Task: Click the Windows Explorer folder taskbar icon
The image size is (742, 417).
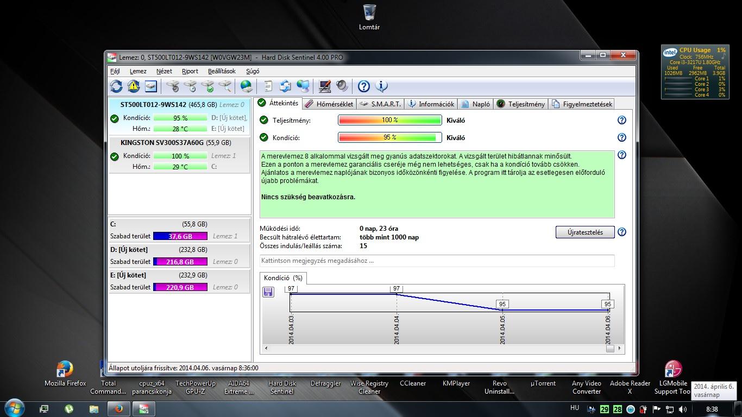Action: tap(93, 409)
